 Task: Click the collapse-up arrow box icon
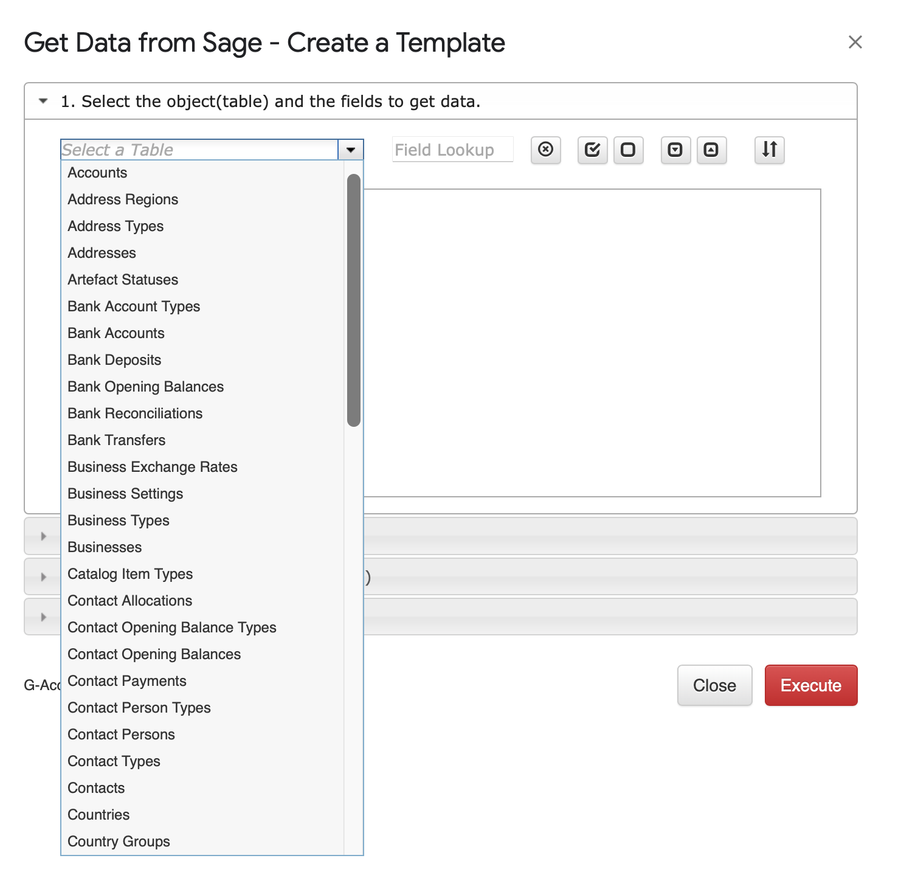(711, 150)
